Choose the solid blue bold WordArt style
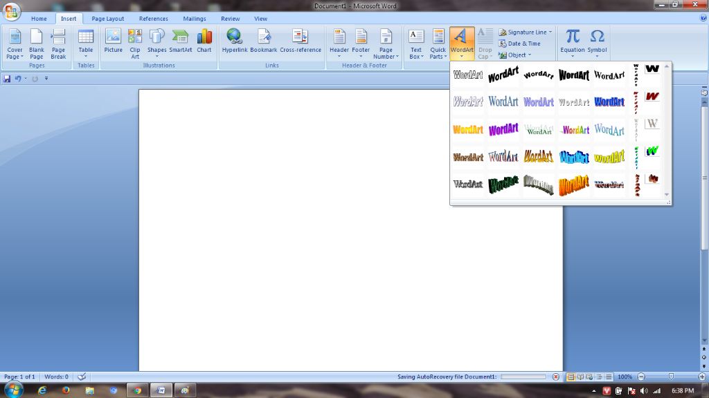This screenshot has width=709, height=398. coord(609,102)
